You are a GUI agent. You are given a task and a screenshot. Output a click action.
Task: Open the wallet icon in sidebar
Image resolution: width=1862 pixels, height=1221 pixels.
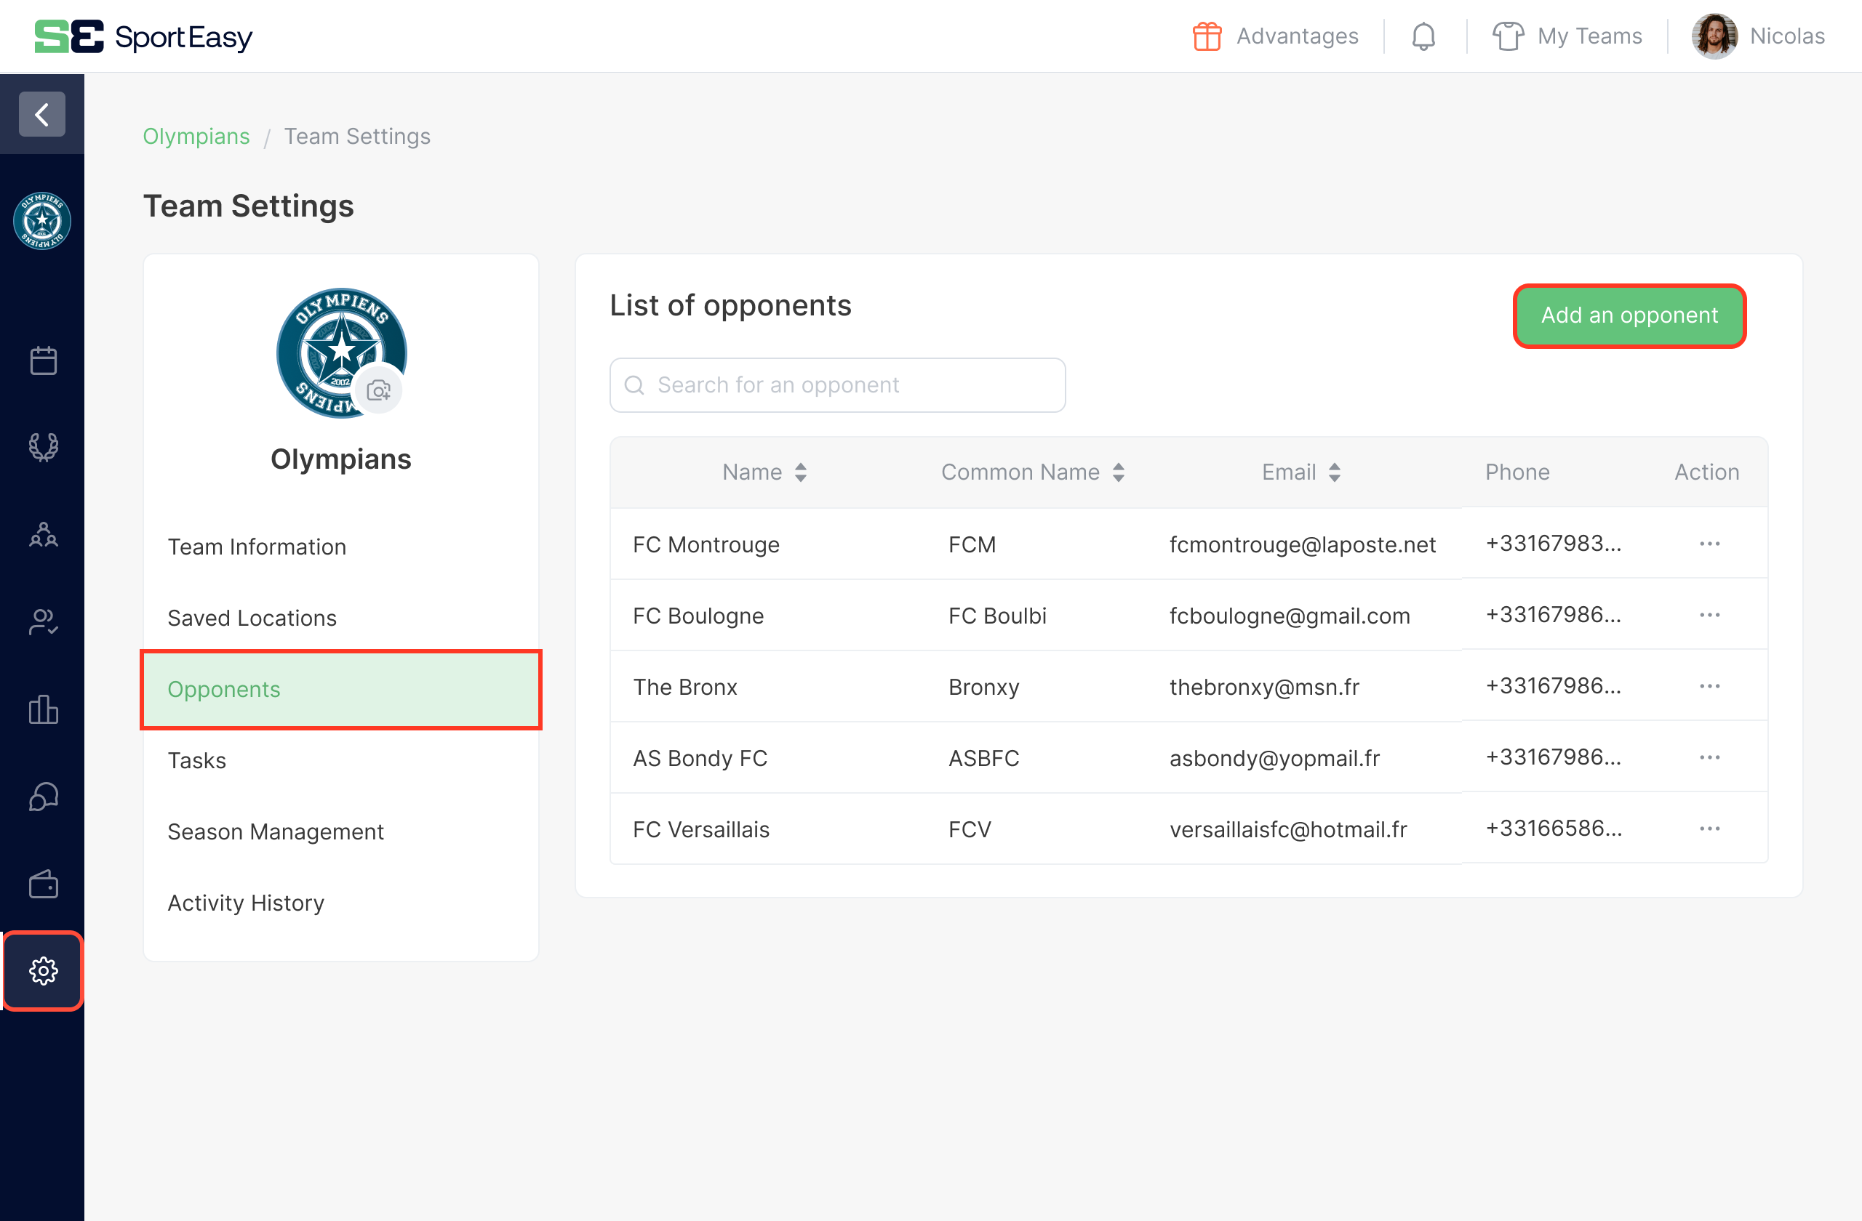43,884
